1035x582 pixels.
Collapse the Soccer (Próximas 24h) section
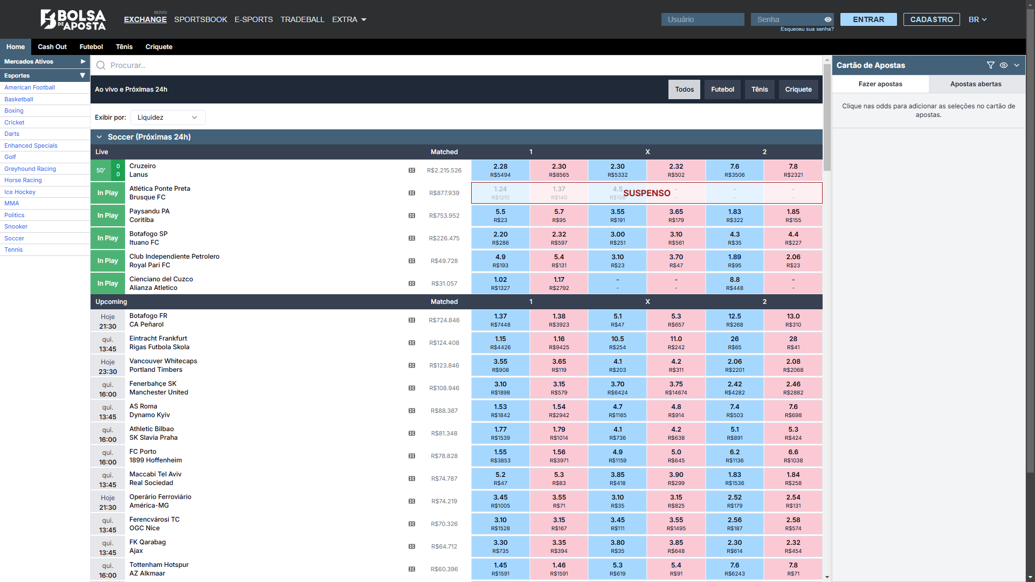[x=99, y=137]
